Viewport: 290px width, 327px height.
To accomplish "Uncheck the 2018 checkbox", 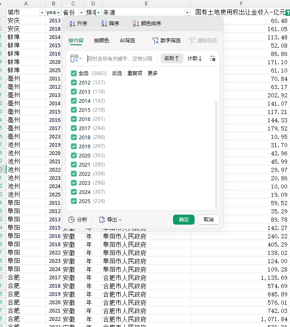I will (x=74, y=137).
